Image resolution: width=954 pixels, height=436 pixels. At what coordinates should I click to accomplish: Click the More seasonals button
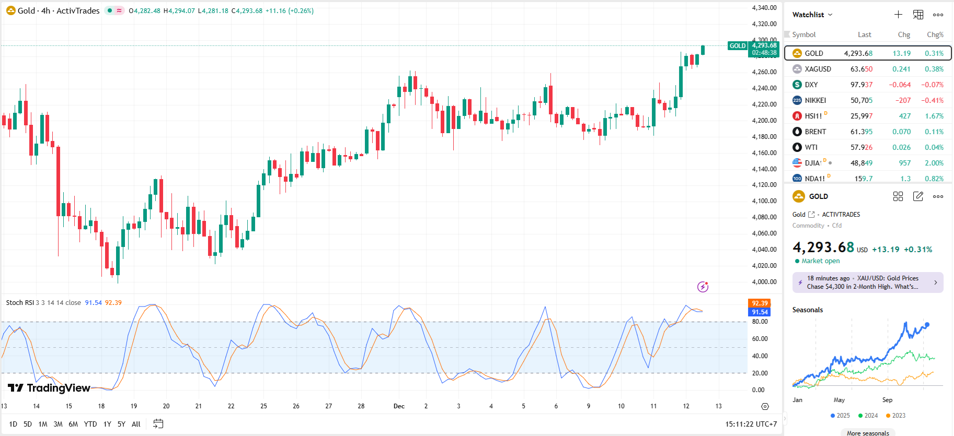click(868, 433)
